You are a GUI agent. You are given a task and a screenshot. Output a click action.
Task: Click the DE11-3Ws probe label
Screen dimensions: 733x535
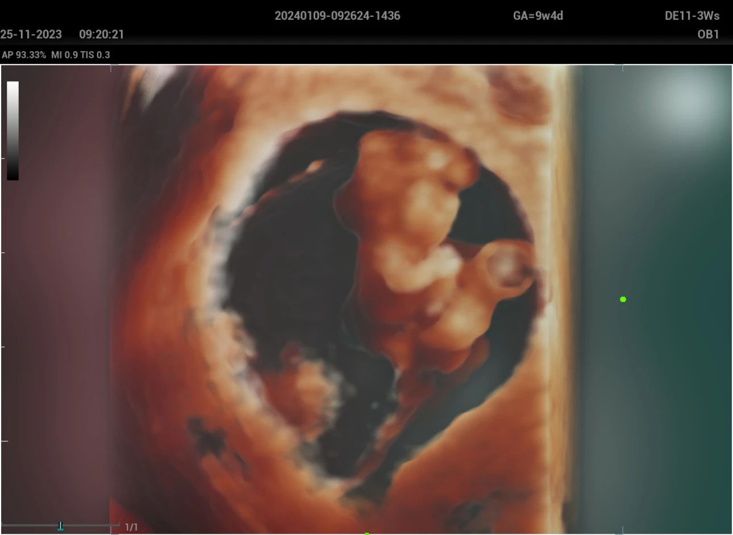pyautogui.click(x=692, y=16)
